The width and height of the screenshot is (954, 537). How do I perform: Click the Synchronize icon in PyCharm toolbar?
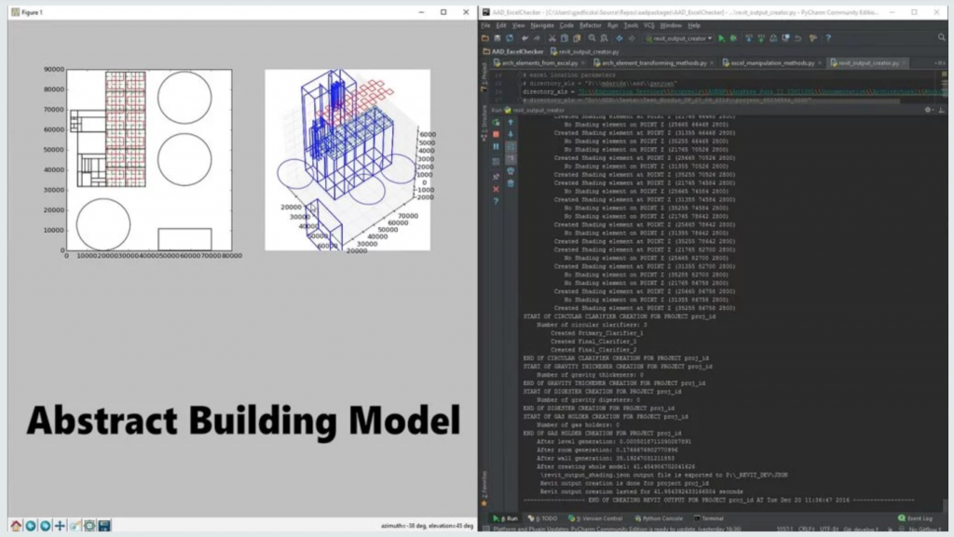click(x=510, y=38)
